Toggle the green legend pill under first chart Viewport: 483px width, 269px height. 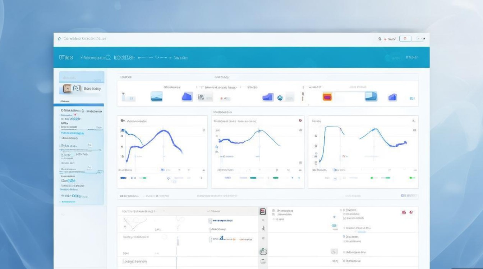point(144,178)
